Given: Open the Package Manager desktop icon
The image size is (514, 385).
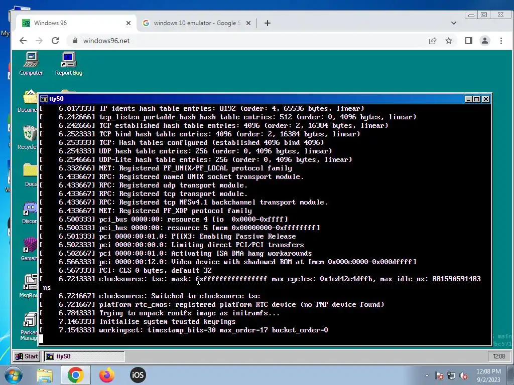Looking at the screenshot, I should point(29,326).
